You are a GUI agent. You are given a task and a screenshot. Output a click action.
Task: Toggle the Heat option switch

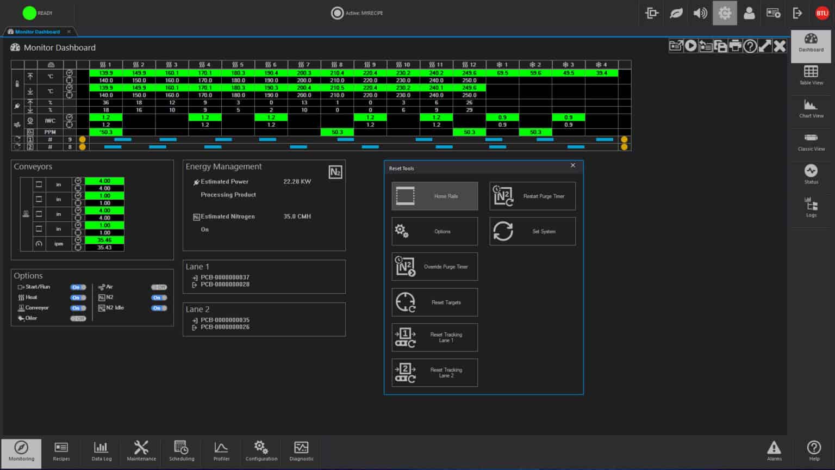point(78,298)
